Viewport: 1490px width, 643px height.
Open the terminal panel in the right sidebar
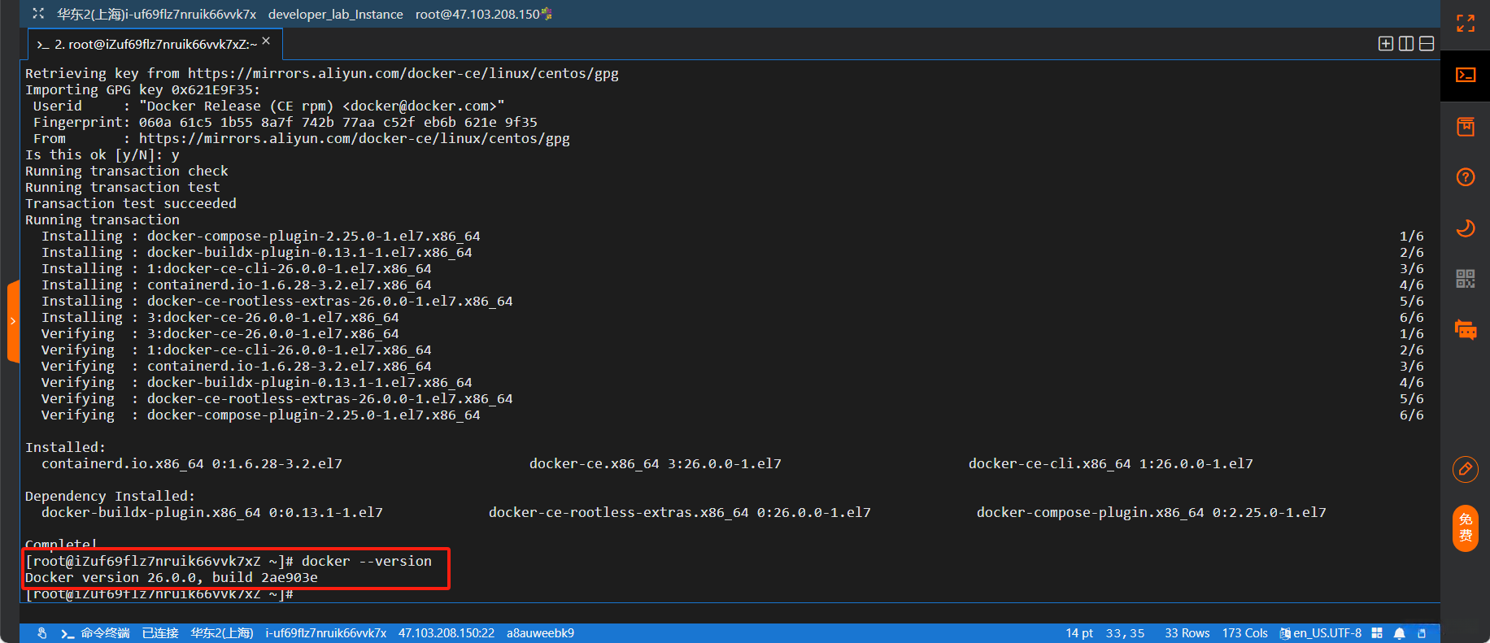point(1466,76)
